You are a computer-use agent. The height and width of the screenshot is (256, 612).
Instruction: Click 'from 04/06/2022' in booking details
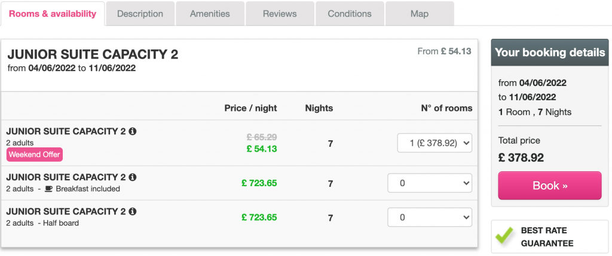click(x=533, y=82)
